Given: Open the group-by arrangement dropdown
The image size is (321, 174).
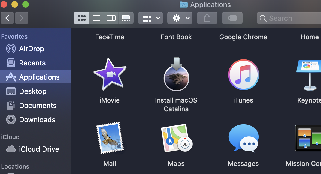Looking at the screenshot, I should click(x=150, y=18).
